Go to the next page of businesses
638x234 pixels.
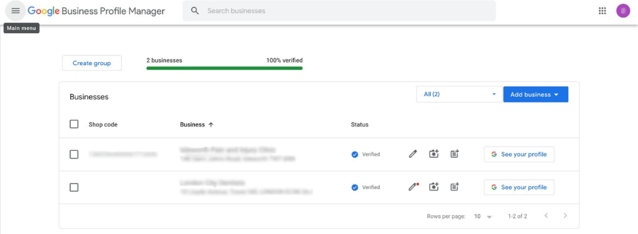point(565,216)
